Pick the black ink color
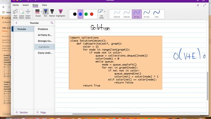211x119 pixels. pyautogui.click(x=75, y=14)
